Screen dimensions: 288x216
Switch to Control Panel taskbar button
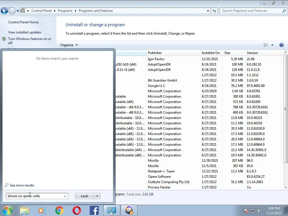point(111,210)
